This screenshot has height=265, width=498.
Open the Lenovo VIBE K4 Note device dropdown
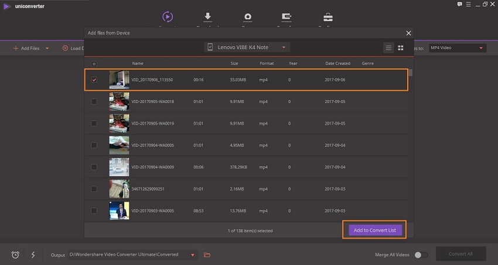pos(247,47)
